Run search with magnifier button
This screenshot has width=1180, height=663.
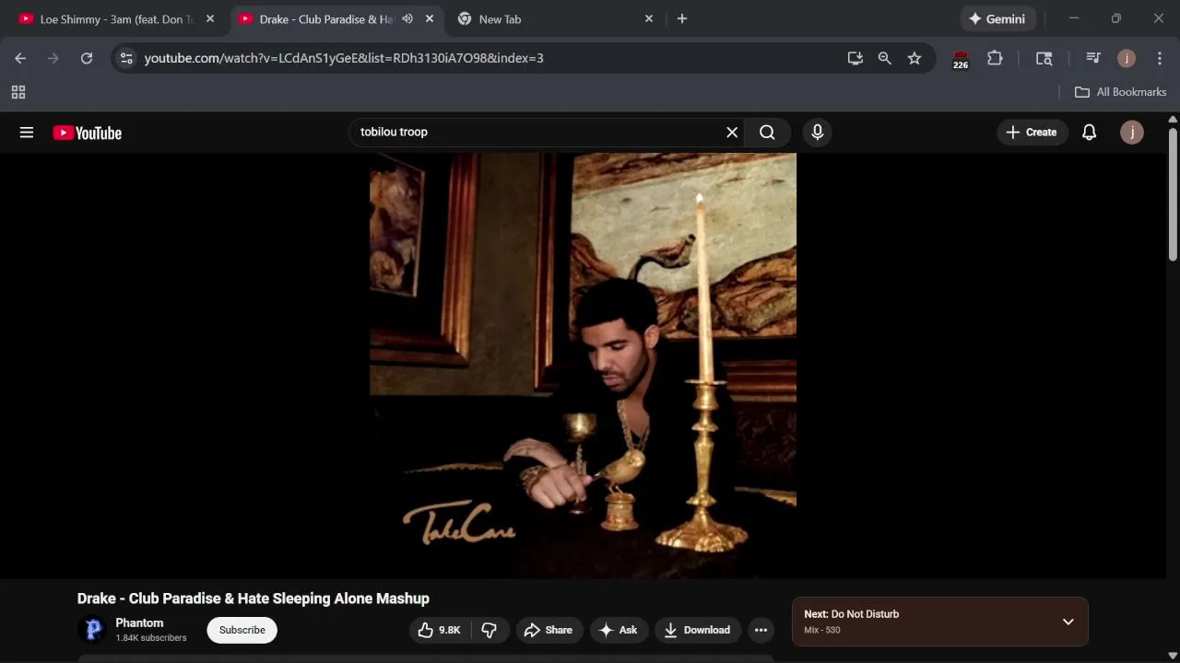point(767,133)
